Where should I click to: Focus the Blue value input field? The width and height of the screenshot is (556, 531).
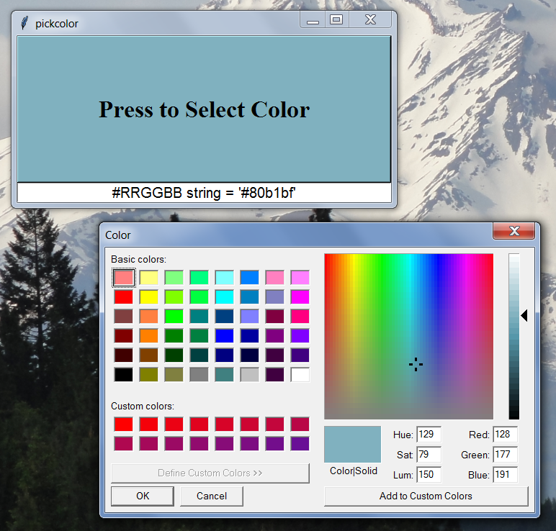505,475
